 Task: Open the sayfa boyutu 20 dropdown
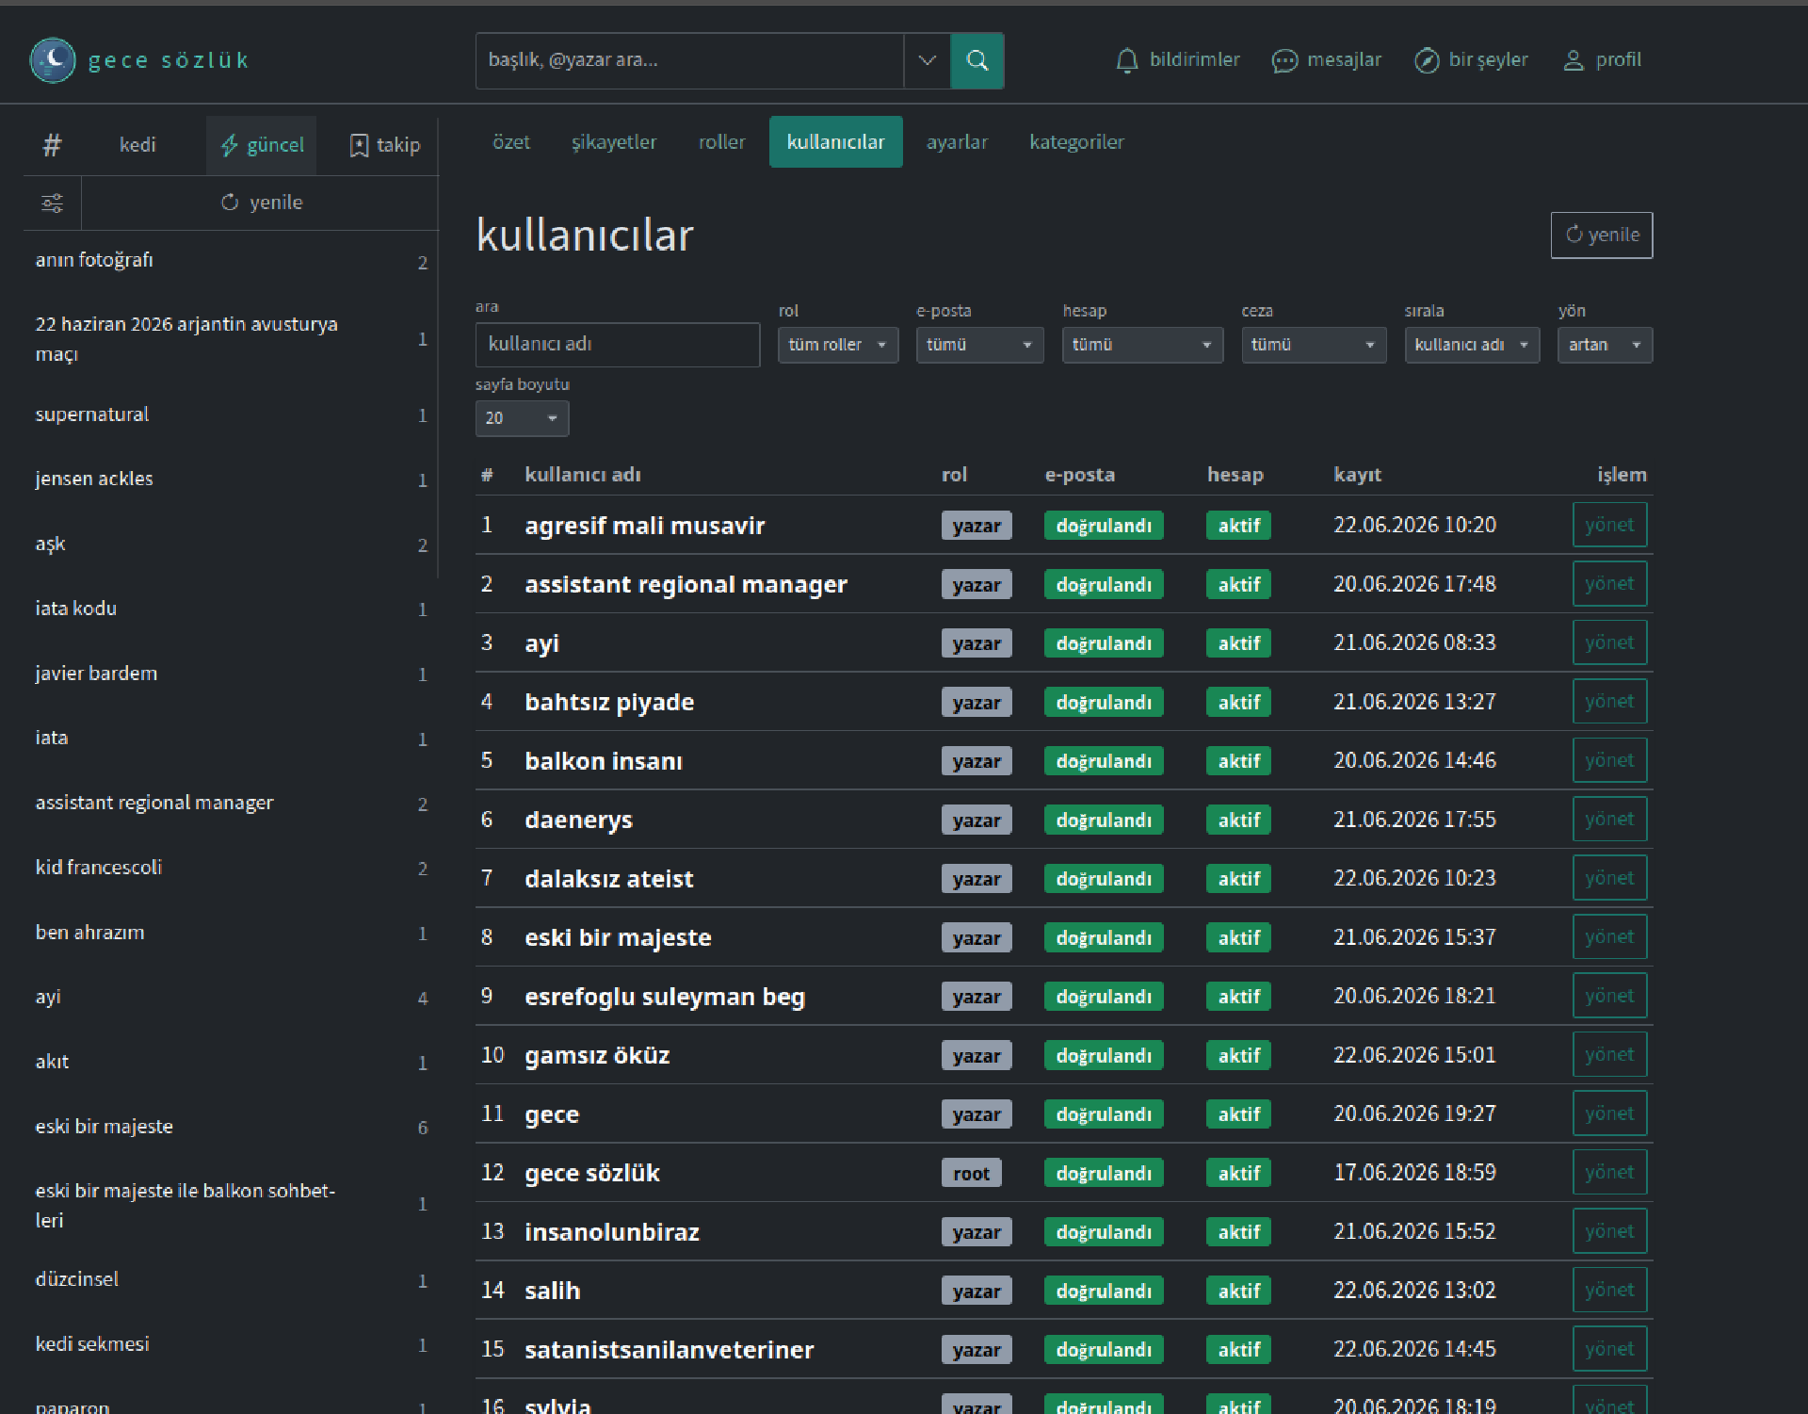pyautogui.click(x=522, y=418)
